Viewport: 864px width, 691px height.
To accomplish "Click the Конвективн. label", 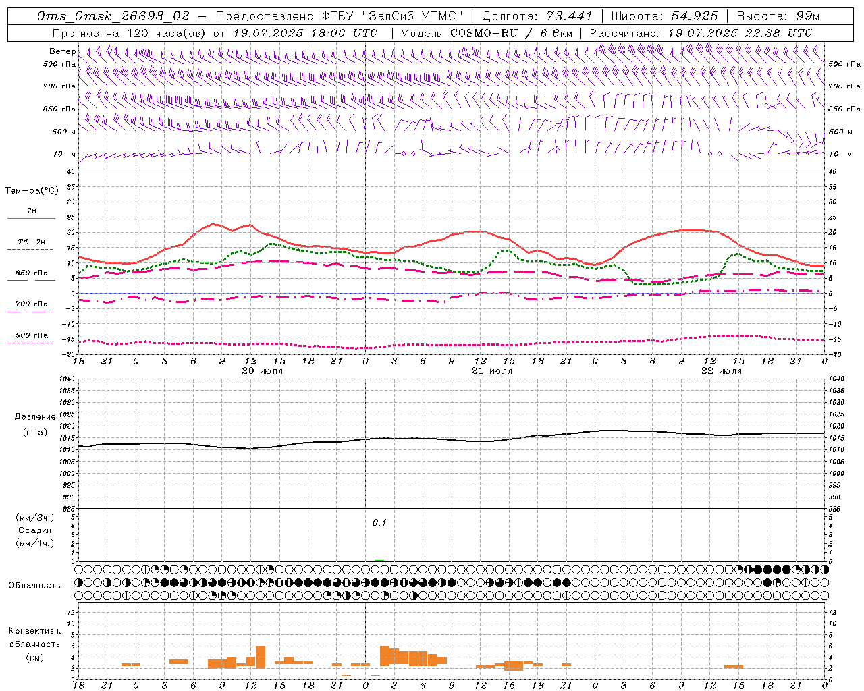I will [x=35, y=631].
